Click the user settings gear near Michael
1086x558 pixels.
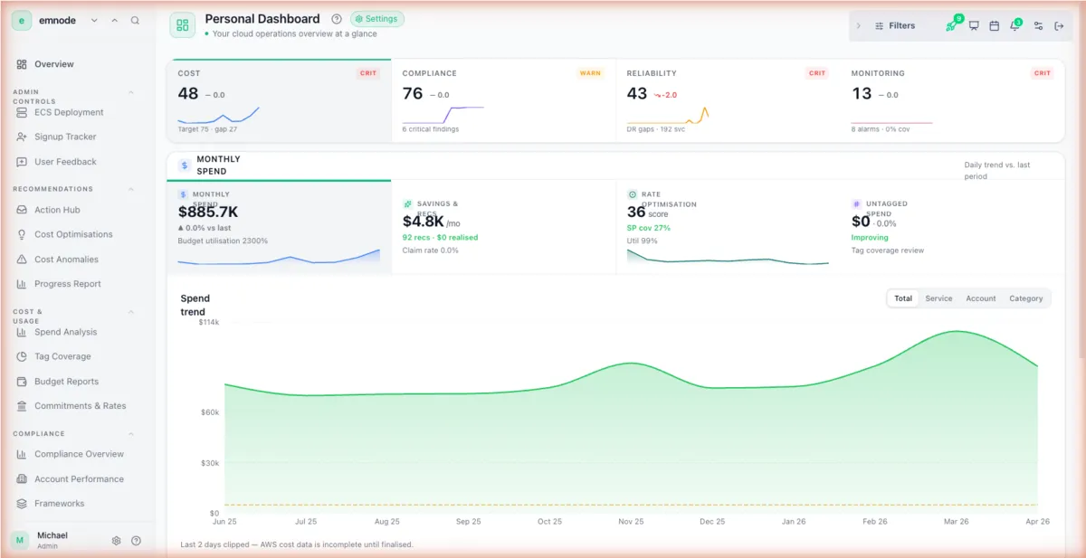pyautogui.click(x=116, y=541)
